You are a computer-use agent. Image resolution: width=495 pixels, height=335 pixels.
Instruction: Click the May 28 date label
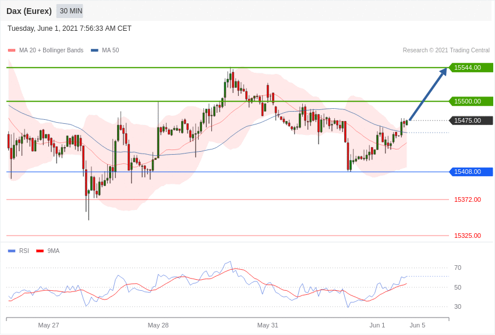coord(158,325)
